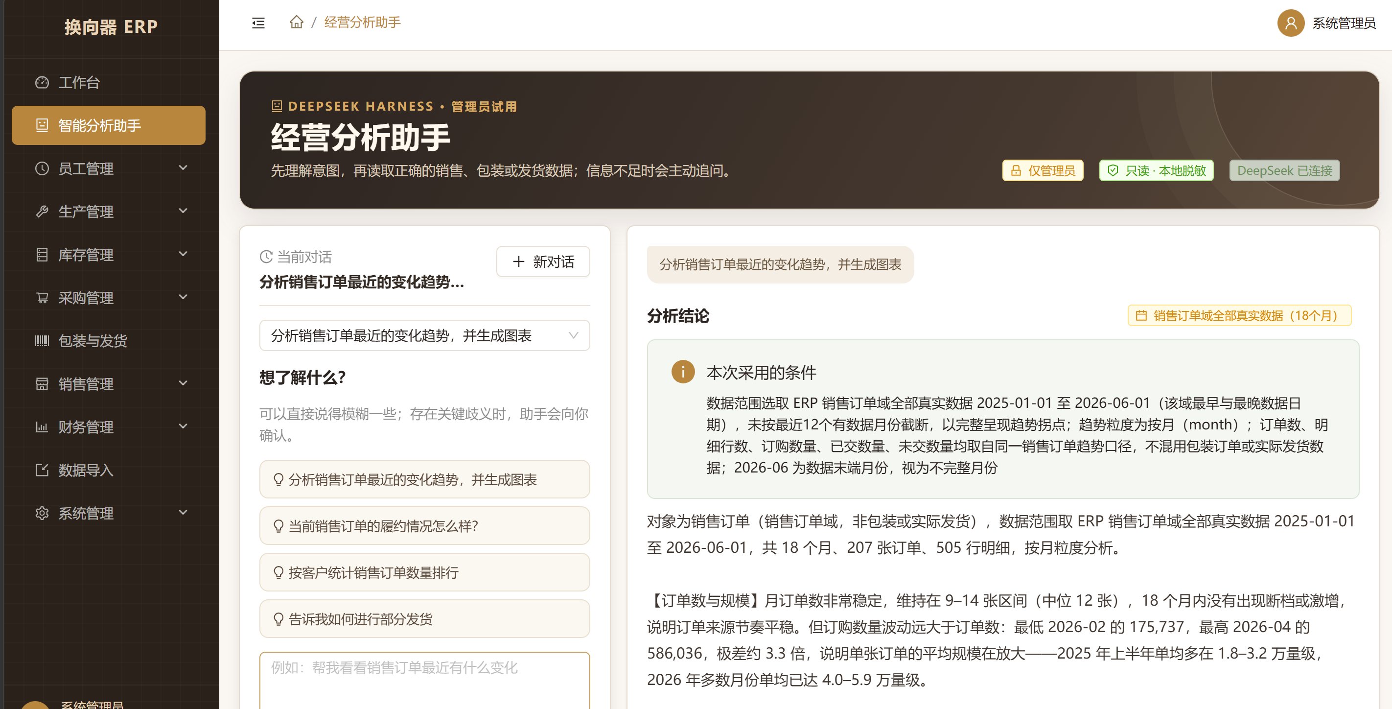
Task: Click the DeepSeek 已连接 status badge
Action: click(1284, 171)
